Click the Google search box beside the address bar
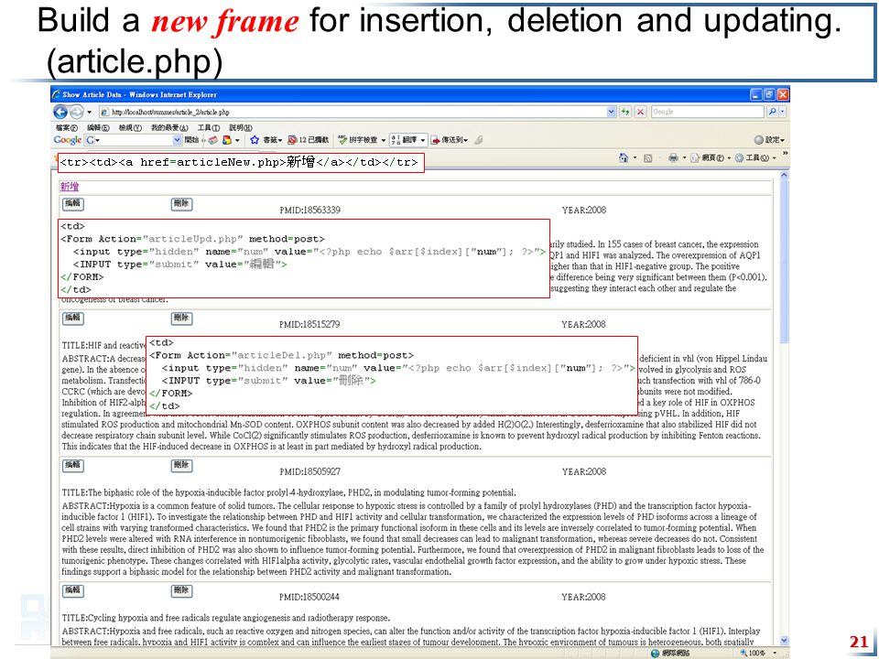The width and height of the screenshot is (879, 659). pyautogui.click(x=708, y=112)
